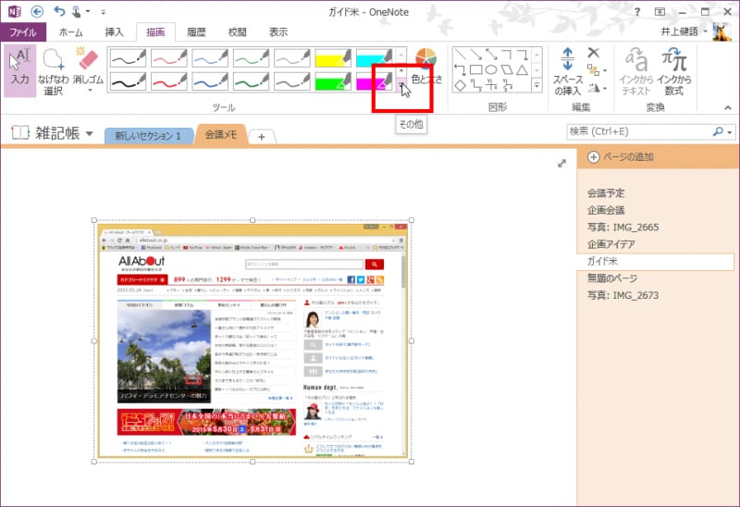The width and height of the screenshot is (740, 507).
Task: Select the なげなわ選択 lasso tool
Action: pyautogui.click(x=53, y=69)
